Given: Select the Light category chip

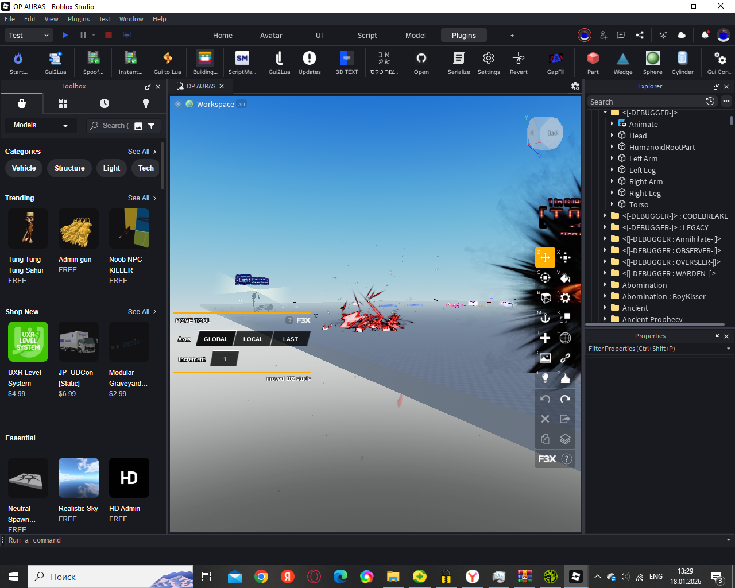Looking at the screenshot, I should coord(112,168).
